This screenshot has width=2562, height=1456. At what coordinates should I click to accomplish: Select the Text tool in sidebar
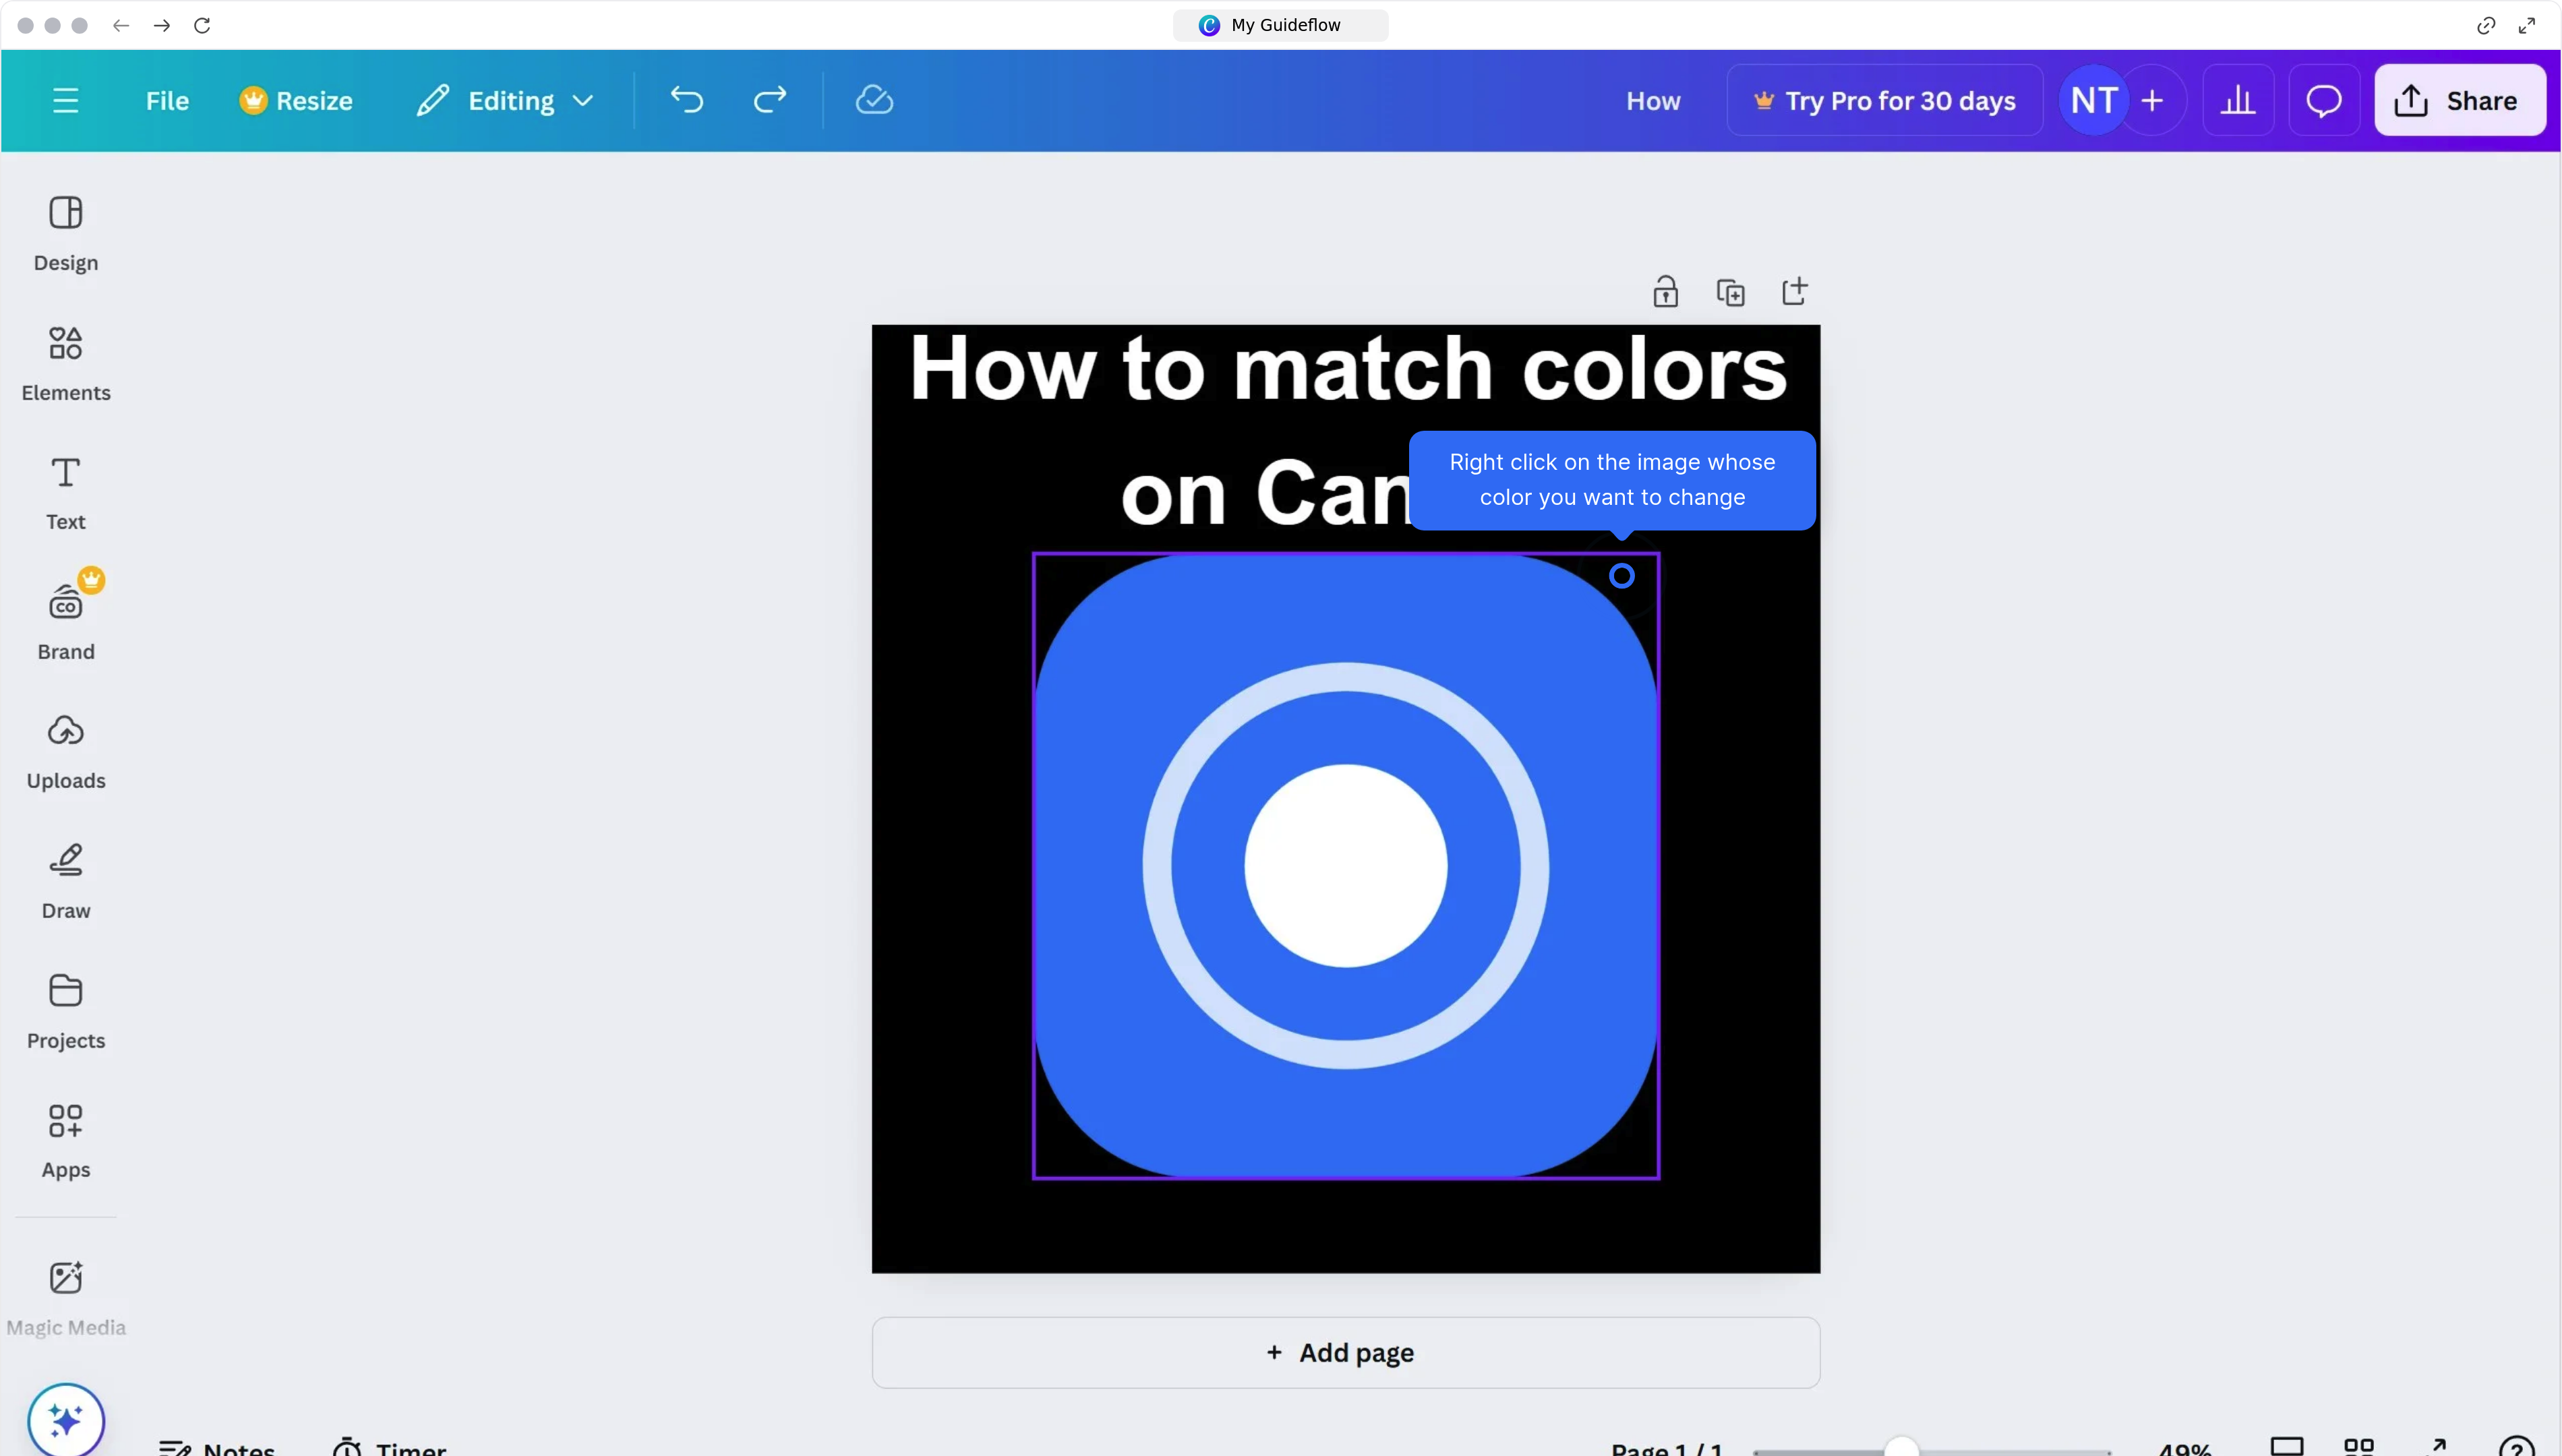coord(65,490)
